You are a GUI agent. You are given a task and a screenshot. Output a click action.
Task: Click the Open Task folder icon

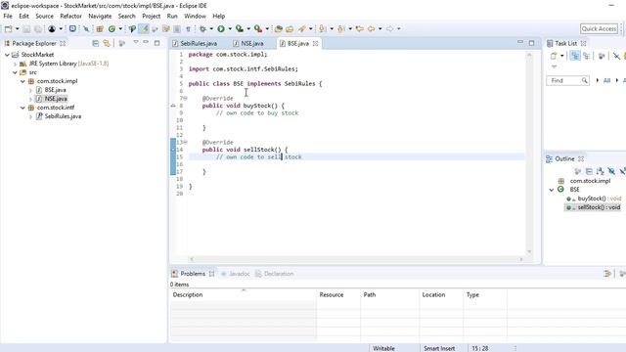pyautogui.click(x=290, y=28)
